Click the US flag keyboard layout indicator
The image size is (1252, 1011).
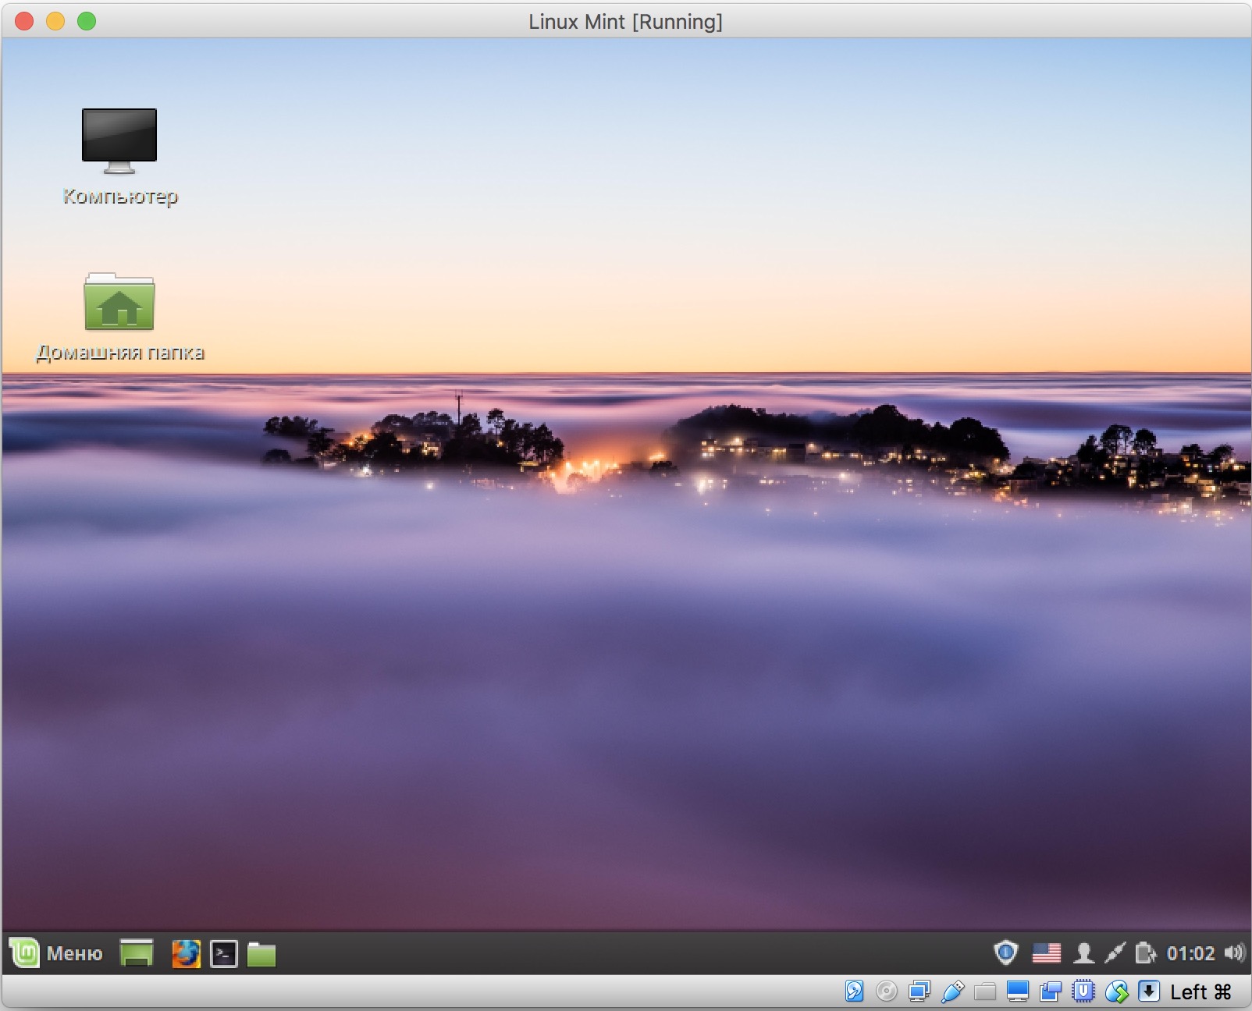(x=1047, y=953)
